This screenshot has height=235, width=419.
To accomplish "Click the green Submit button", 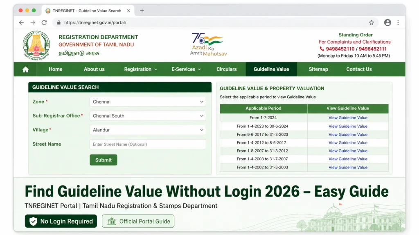I will 104,160.
